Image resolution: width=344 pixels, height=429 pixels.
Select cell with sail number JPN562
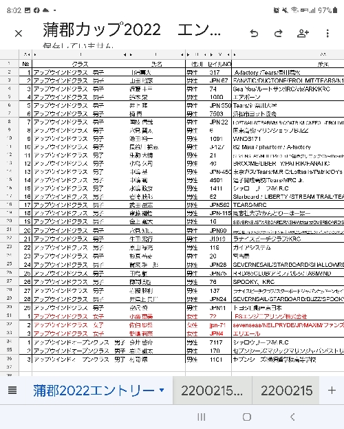click(219, 205)
